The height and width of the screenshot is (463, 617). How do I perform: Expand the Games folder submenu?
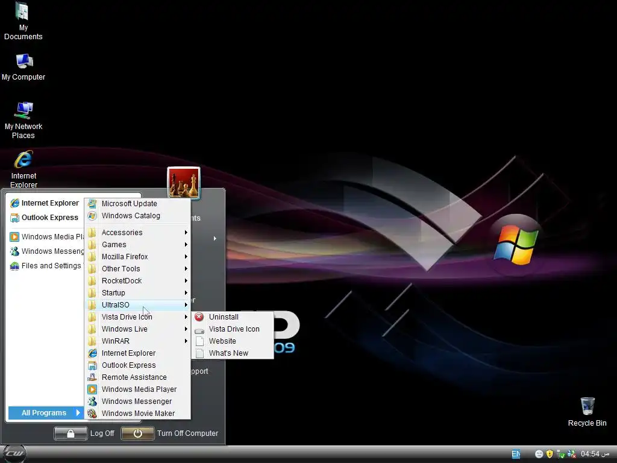coord(138,245)
